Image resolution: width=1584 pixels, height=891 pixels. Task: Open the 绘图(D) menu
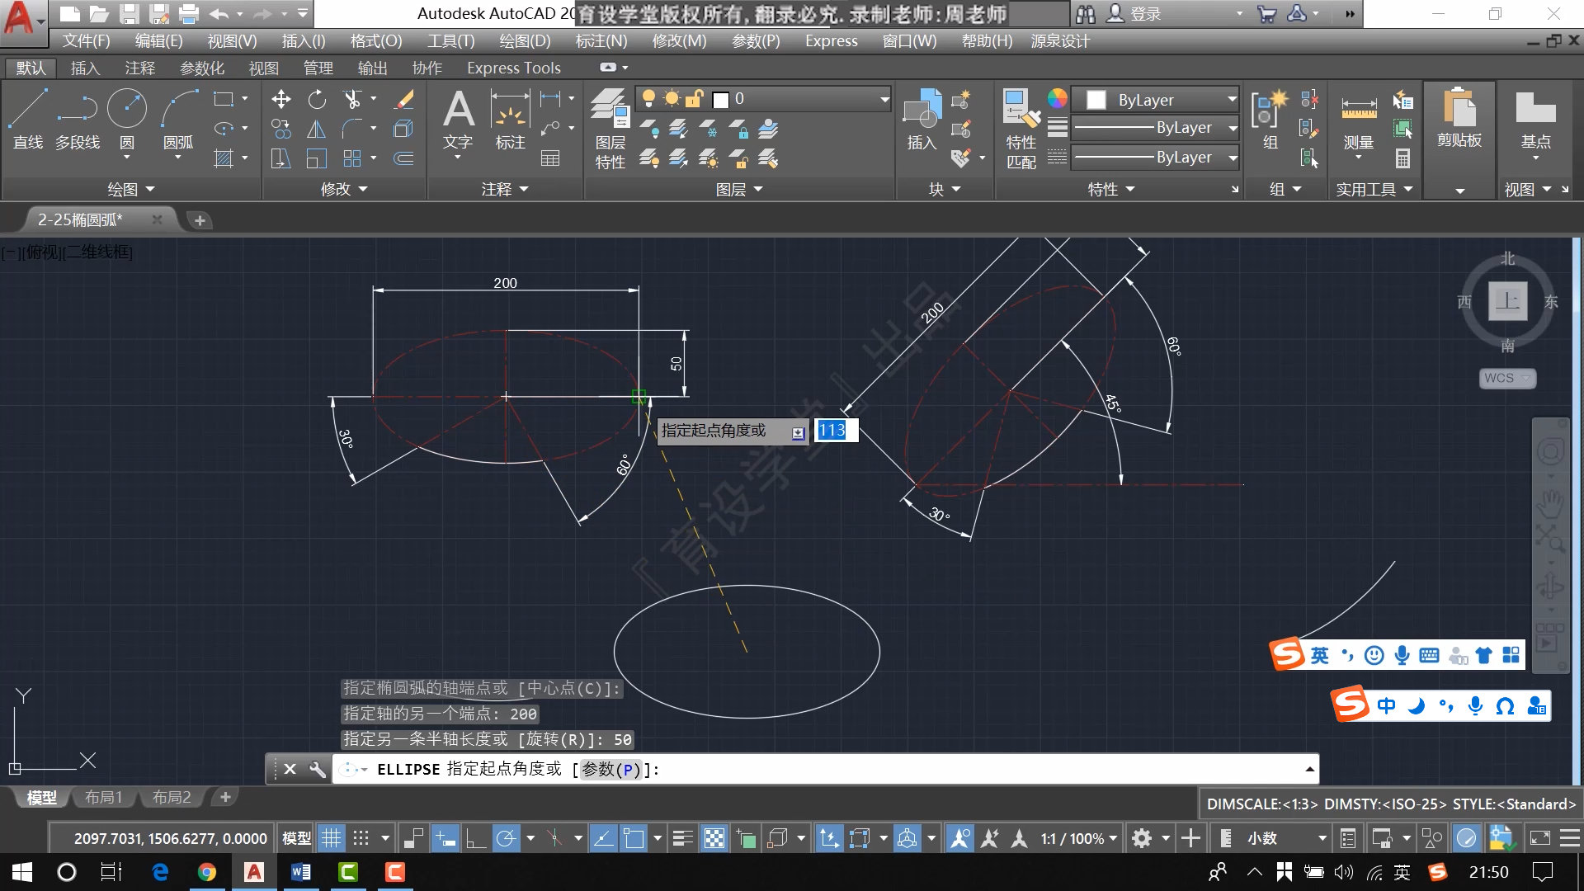[525, 41]
